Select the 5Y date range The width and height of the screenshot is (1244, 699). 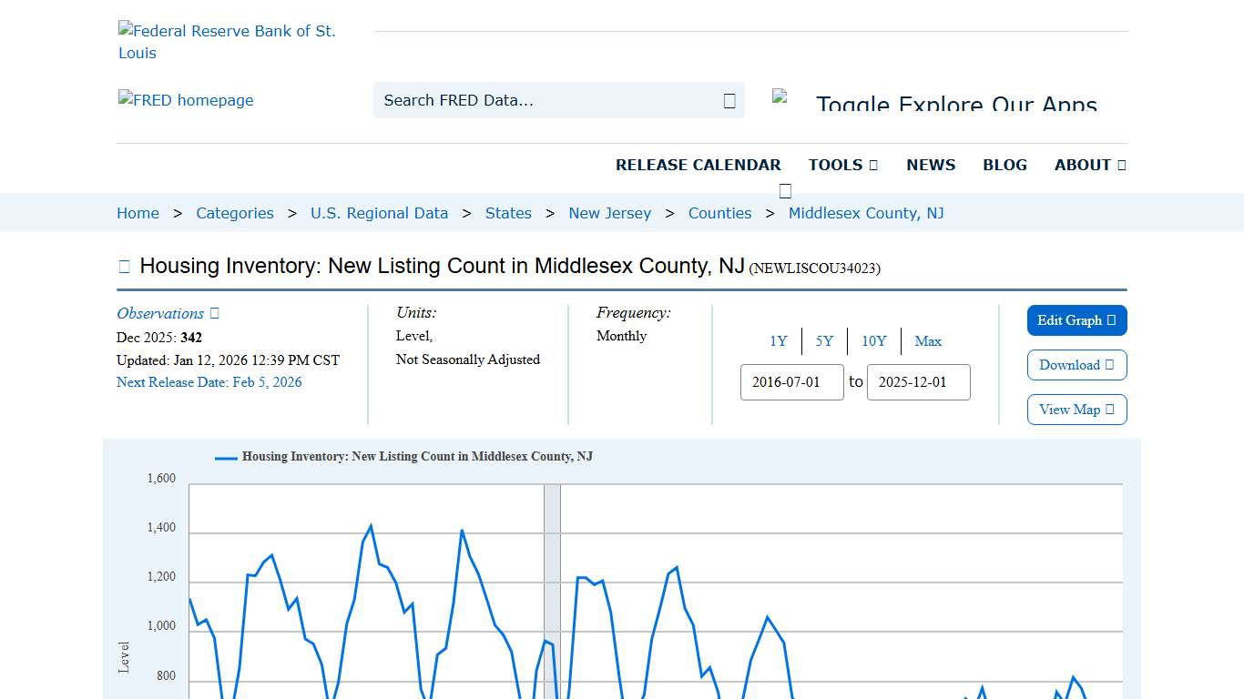(x=824, y=341)
